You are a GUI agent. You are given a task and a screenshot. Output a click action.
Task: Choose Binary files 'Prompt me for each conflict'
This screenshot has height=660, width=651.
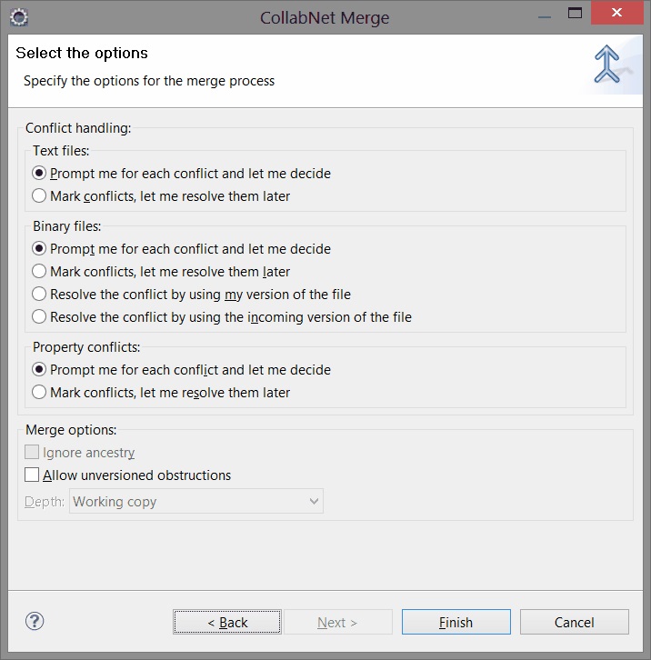pos(39,249)
